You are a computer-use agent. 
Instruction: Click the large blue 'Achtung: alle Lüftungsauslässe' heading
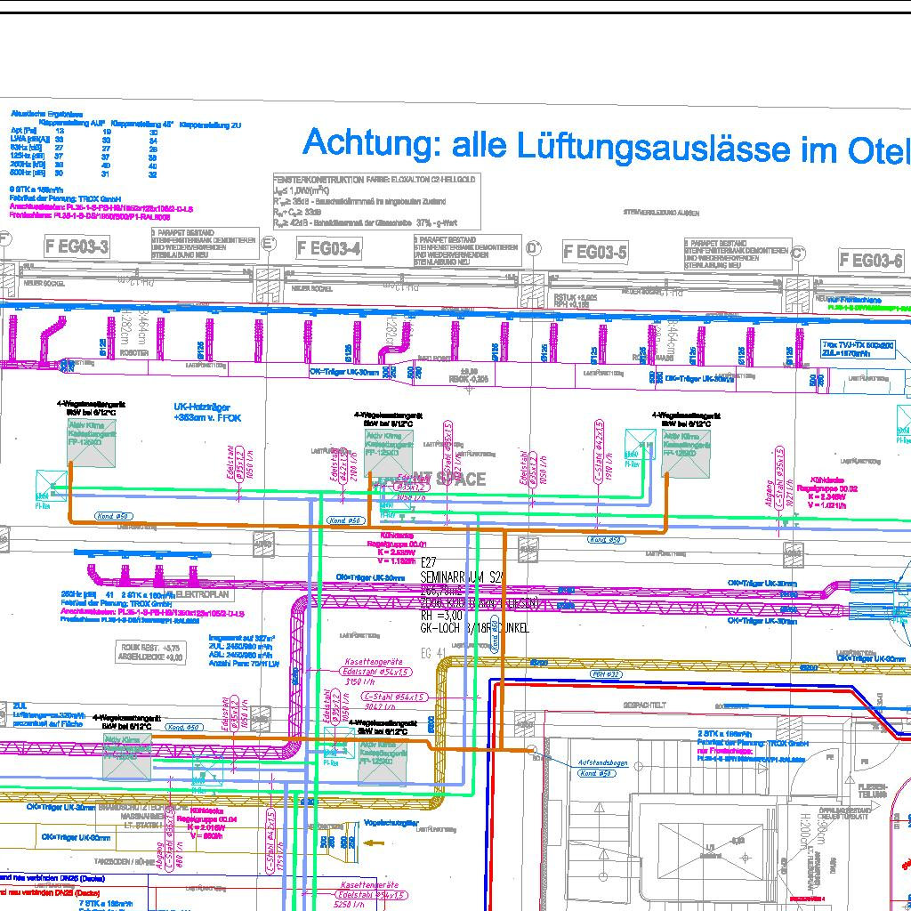(x=606, y=147)
